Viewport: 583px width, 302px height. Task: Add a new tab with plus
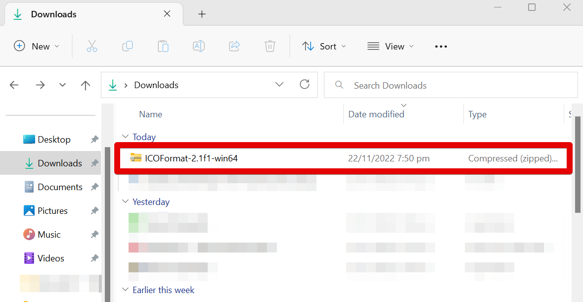(202, 14)
